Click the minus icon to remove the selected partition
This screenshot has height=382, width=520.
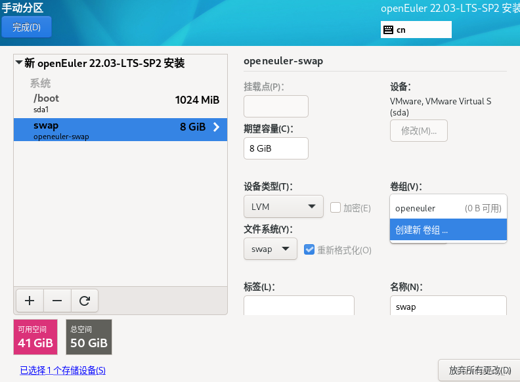point(57,301)
